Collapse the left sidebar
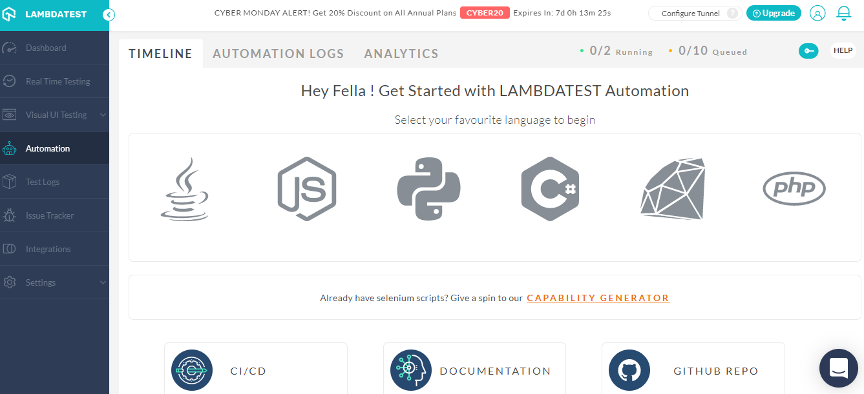This screenshot has width=864, height=394. 109,14
